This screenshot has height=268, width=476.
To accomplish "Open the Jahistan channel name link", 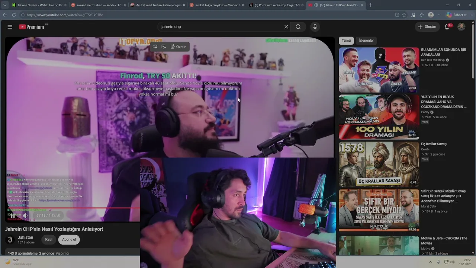I will [25, 237].
